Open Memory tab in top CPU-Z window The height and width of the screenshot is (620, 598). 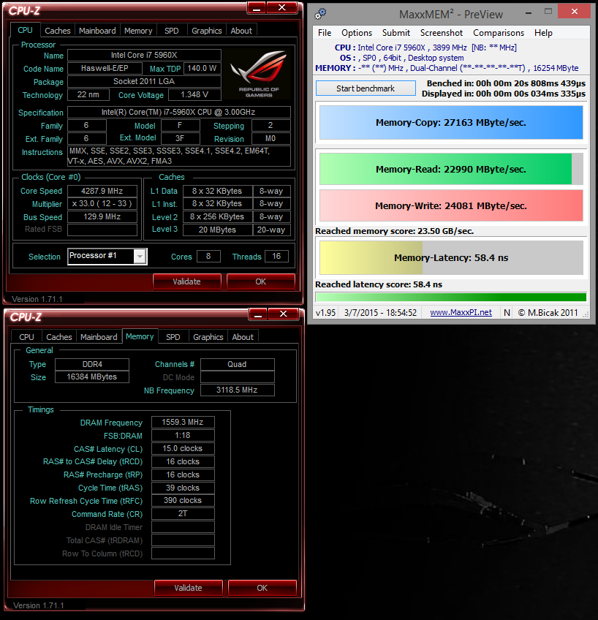point(138,31)
